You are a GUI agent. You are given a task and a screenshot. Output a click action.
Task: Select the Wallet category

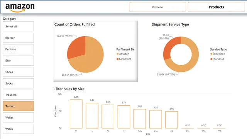pos(18,117)
